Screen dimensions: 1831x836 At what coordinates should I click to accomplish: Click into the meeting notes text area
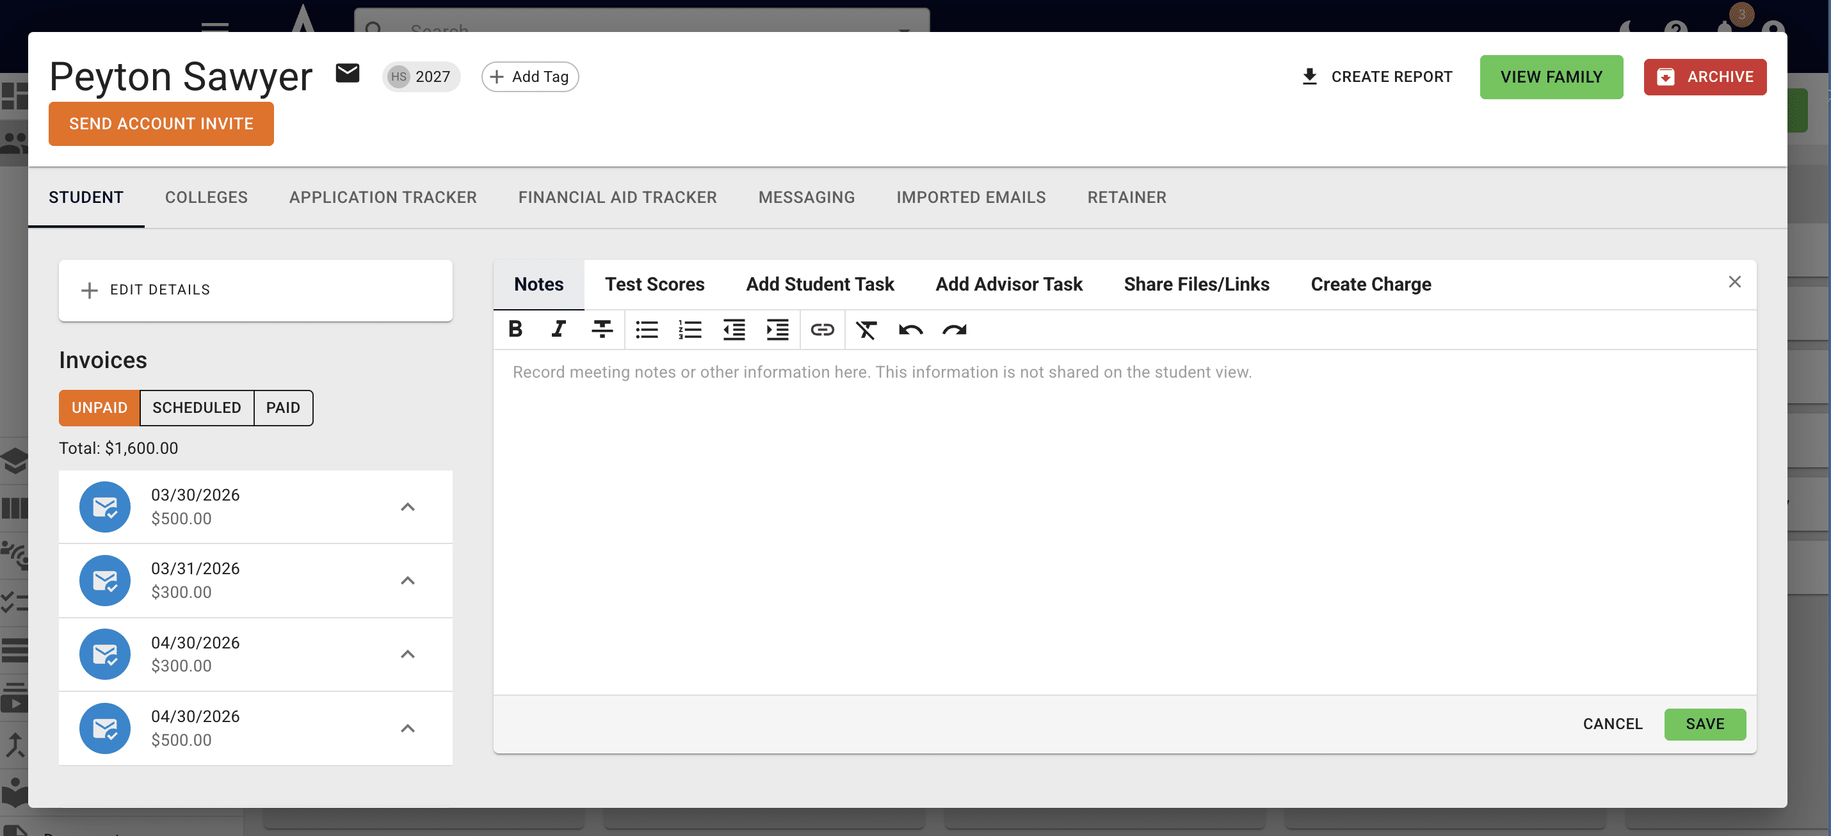[1124, 522]
